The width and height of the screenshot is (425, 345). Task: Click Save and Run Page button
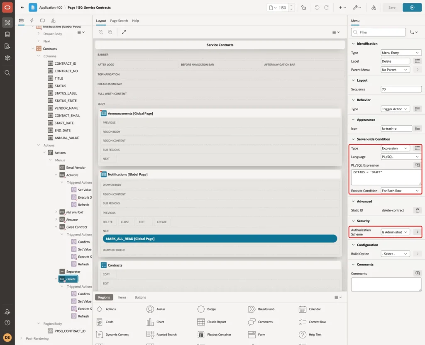tap(412, 7)
